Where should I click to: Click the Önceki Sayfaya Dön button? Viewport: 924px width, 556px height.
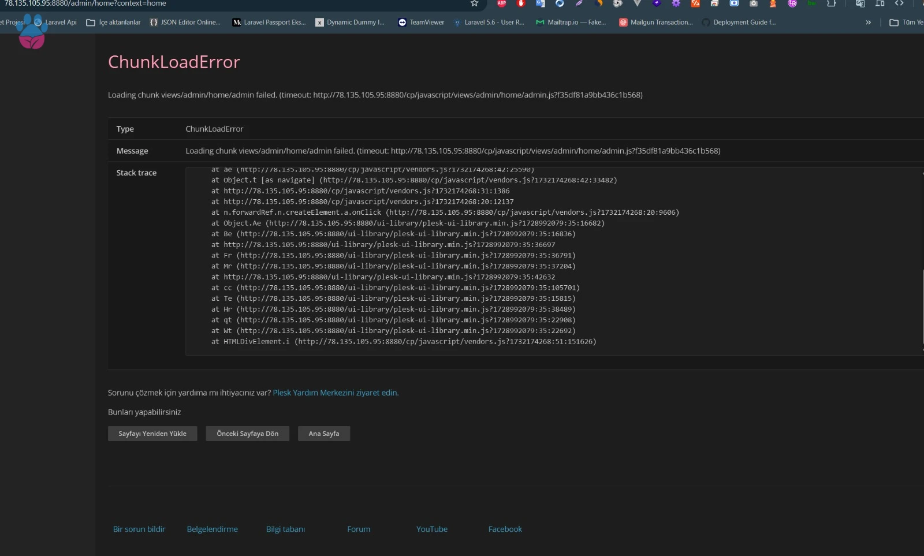tap(248, 434)
